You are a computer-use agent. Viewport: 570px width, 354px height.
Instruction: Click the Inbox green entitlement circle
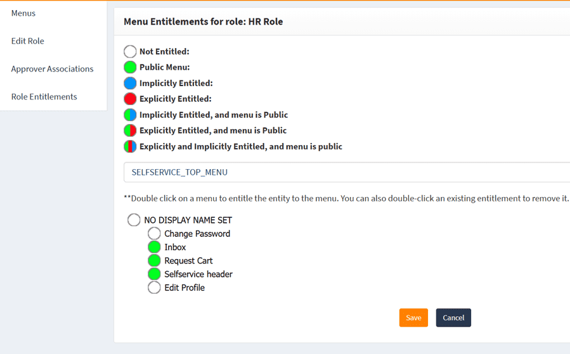pyautogui.click(x=154, y=247)
